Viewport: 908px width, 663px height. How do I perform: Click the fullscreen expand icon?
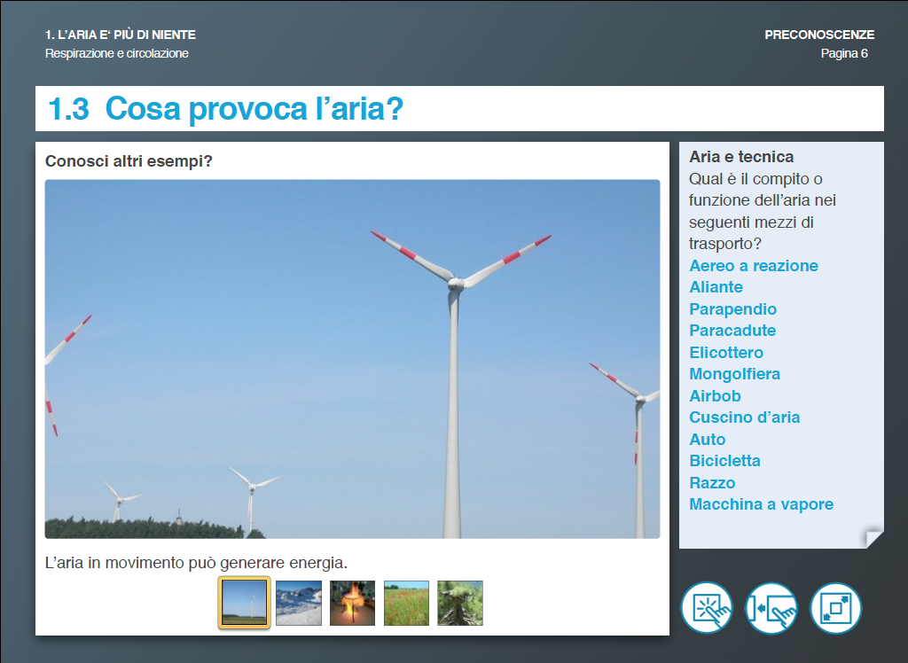click(835, 608)
